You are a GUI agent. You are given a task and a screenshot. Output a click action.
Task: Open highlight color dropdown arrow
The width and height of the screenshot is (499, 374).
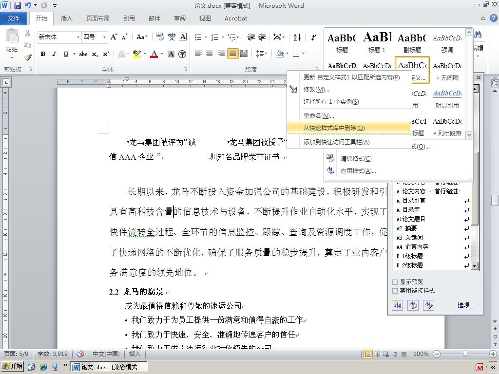pyautogui.click(x=145, y=54)
